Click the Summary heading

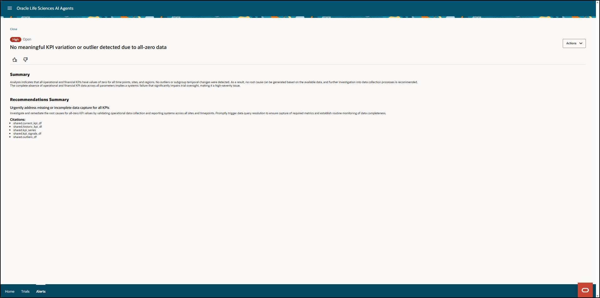(x=20, y=75)
